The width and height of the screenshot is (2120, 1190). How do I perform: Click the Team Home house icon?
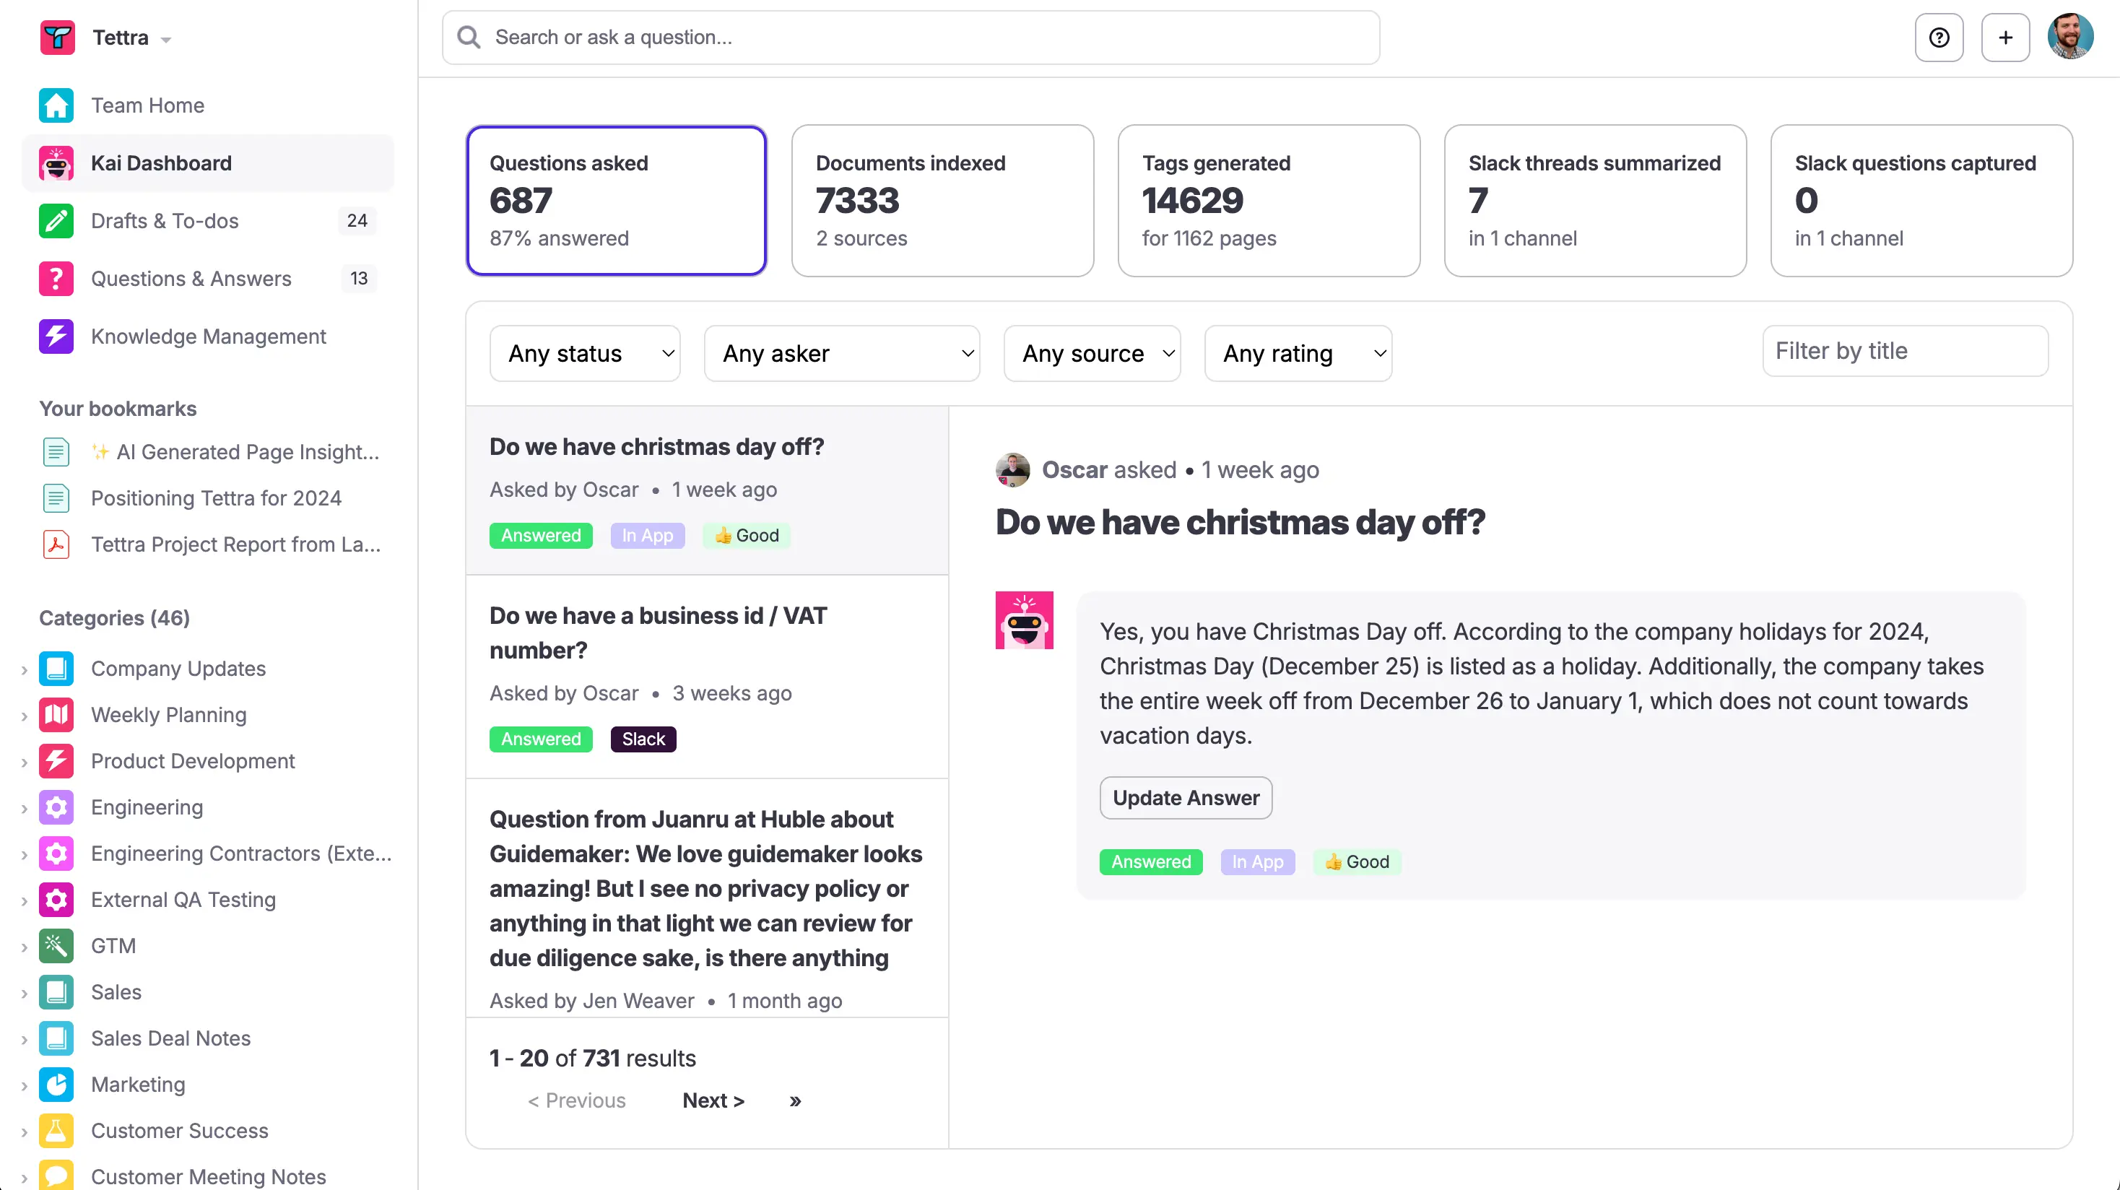56,105
